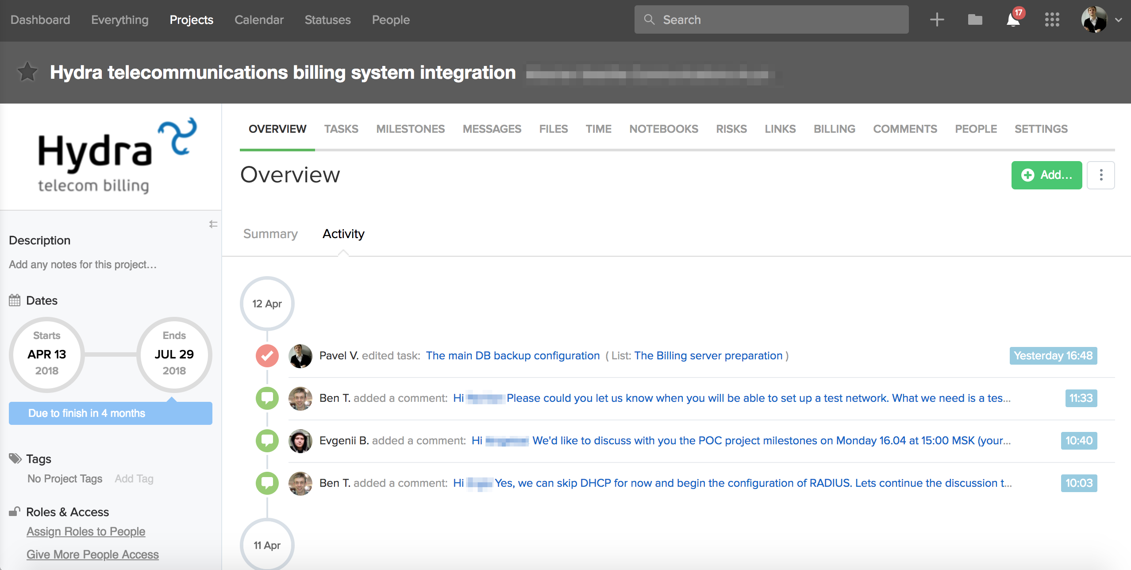The width and height of the screenshot is (1131, 570).
Task: Open People in top navigation
Action: 391,20
